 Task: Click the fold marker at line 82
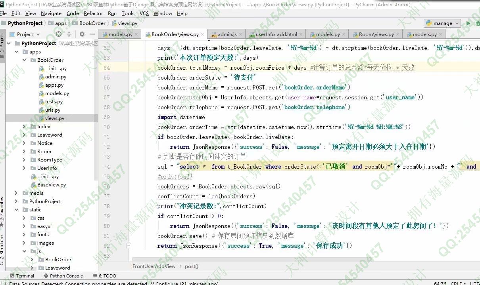point(129,245)
